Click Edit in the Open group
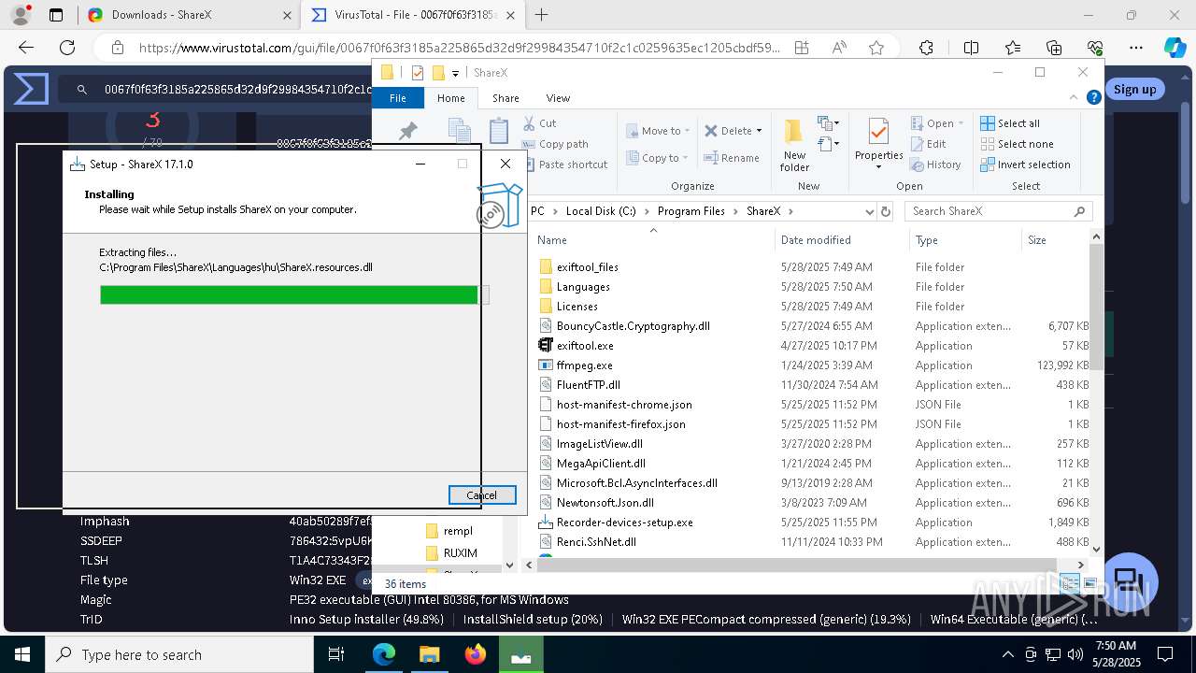Image resolution: width=1196 pixels, height=673 pixels. [x=928, y=144]
